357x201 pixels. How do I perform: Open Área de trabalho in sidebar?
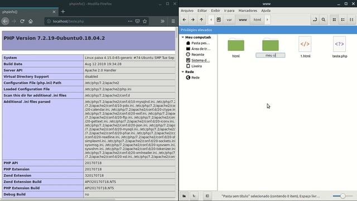click(198, 49)
